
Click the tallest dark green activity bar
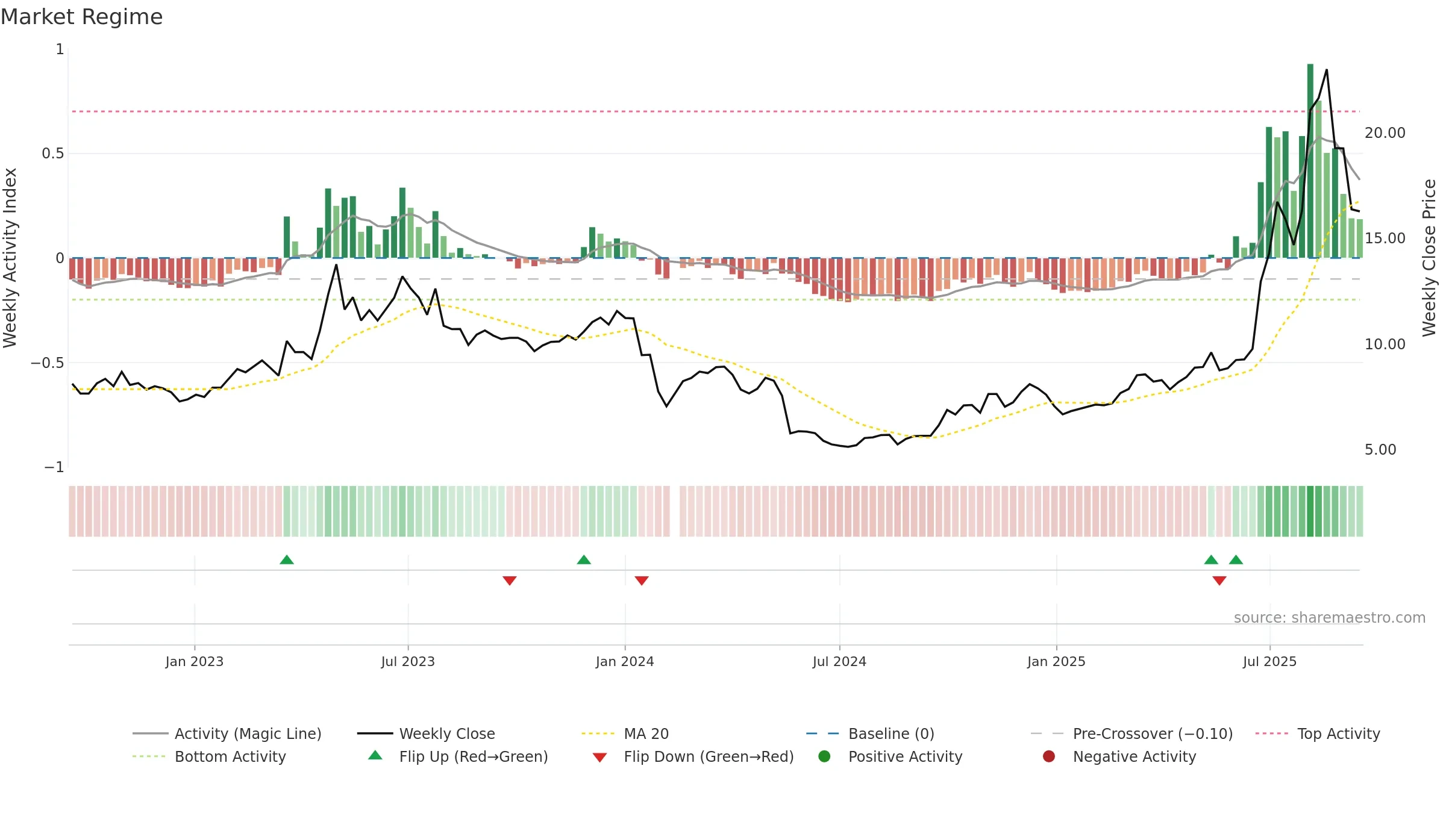point(1310,161)
